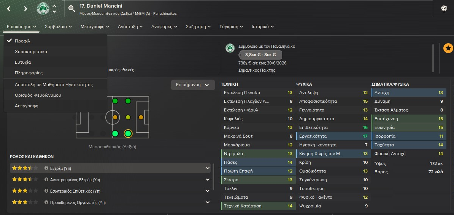Choose Χαρακτηριστικά from the open menu
Viewport: 454px width, 215px height.
tap(31, 52)
